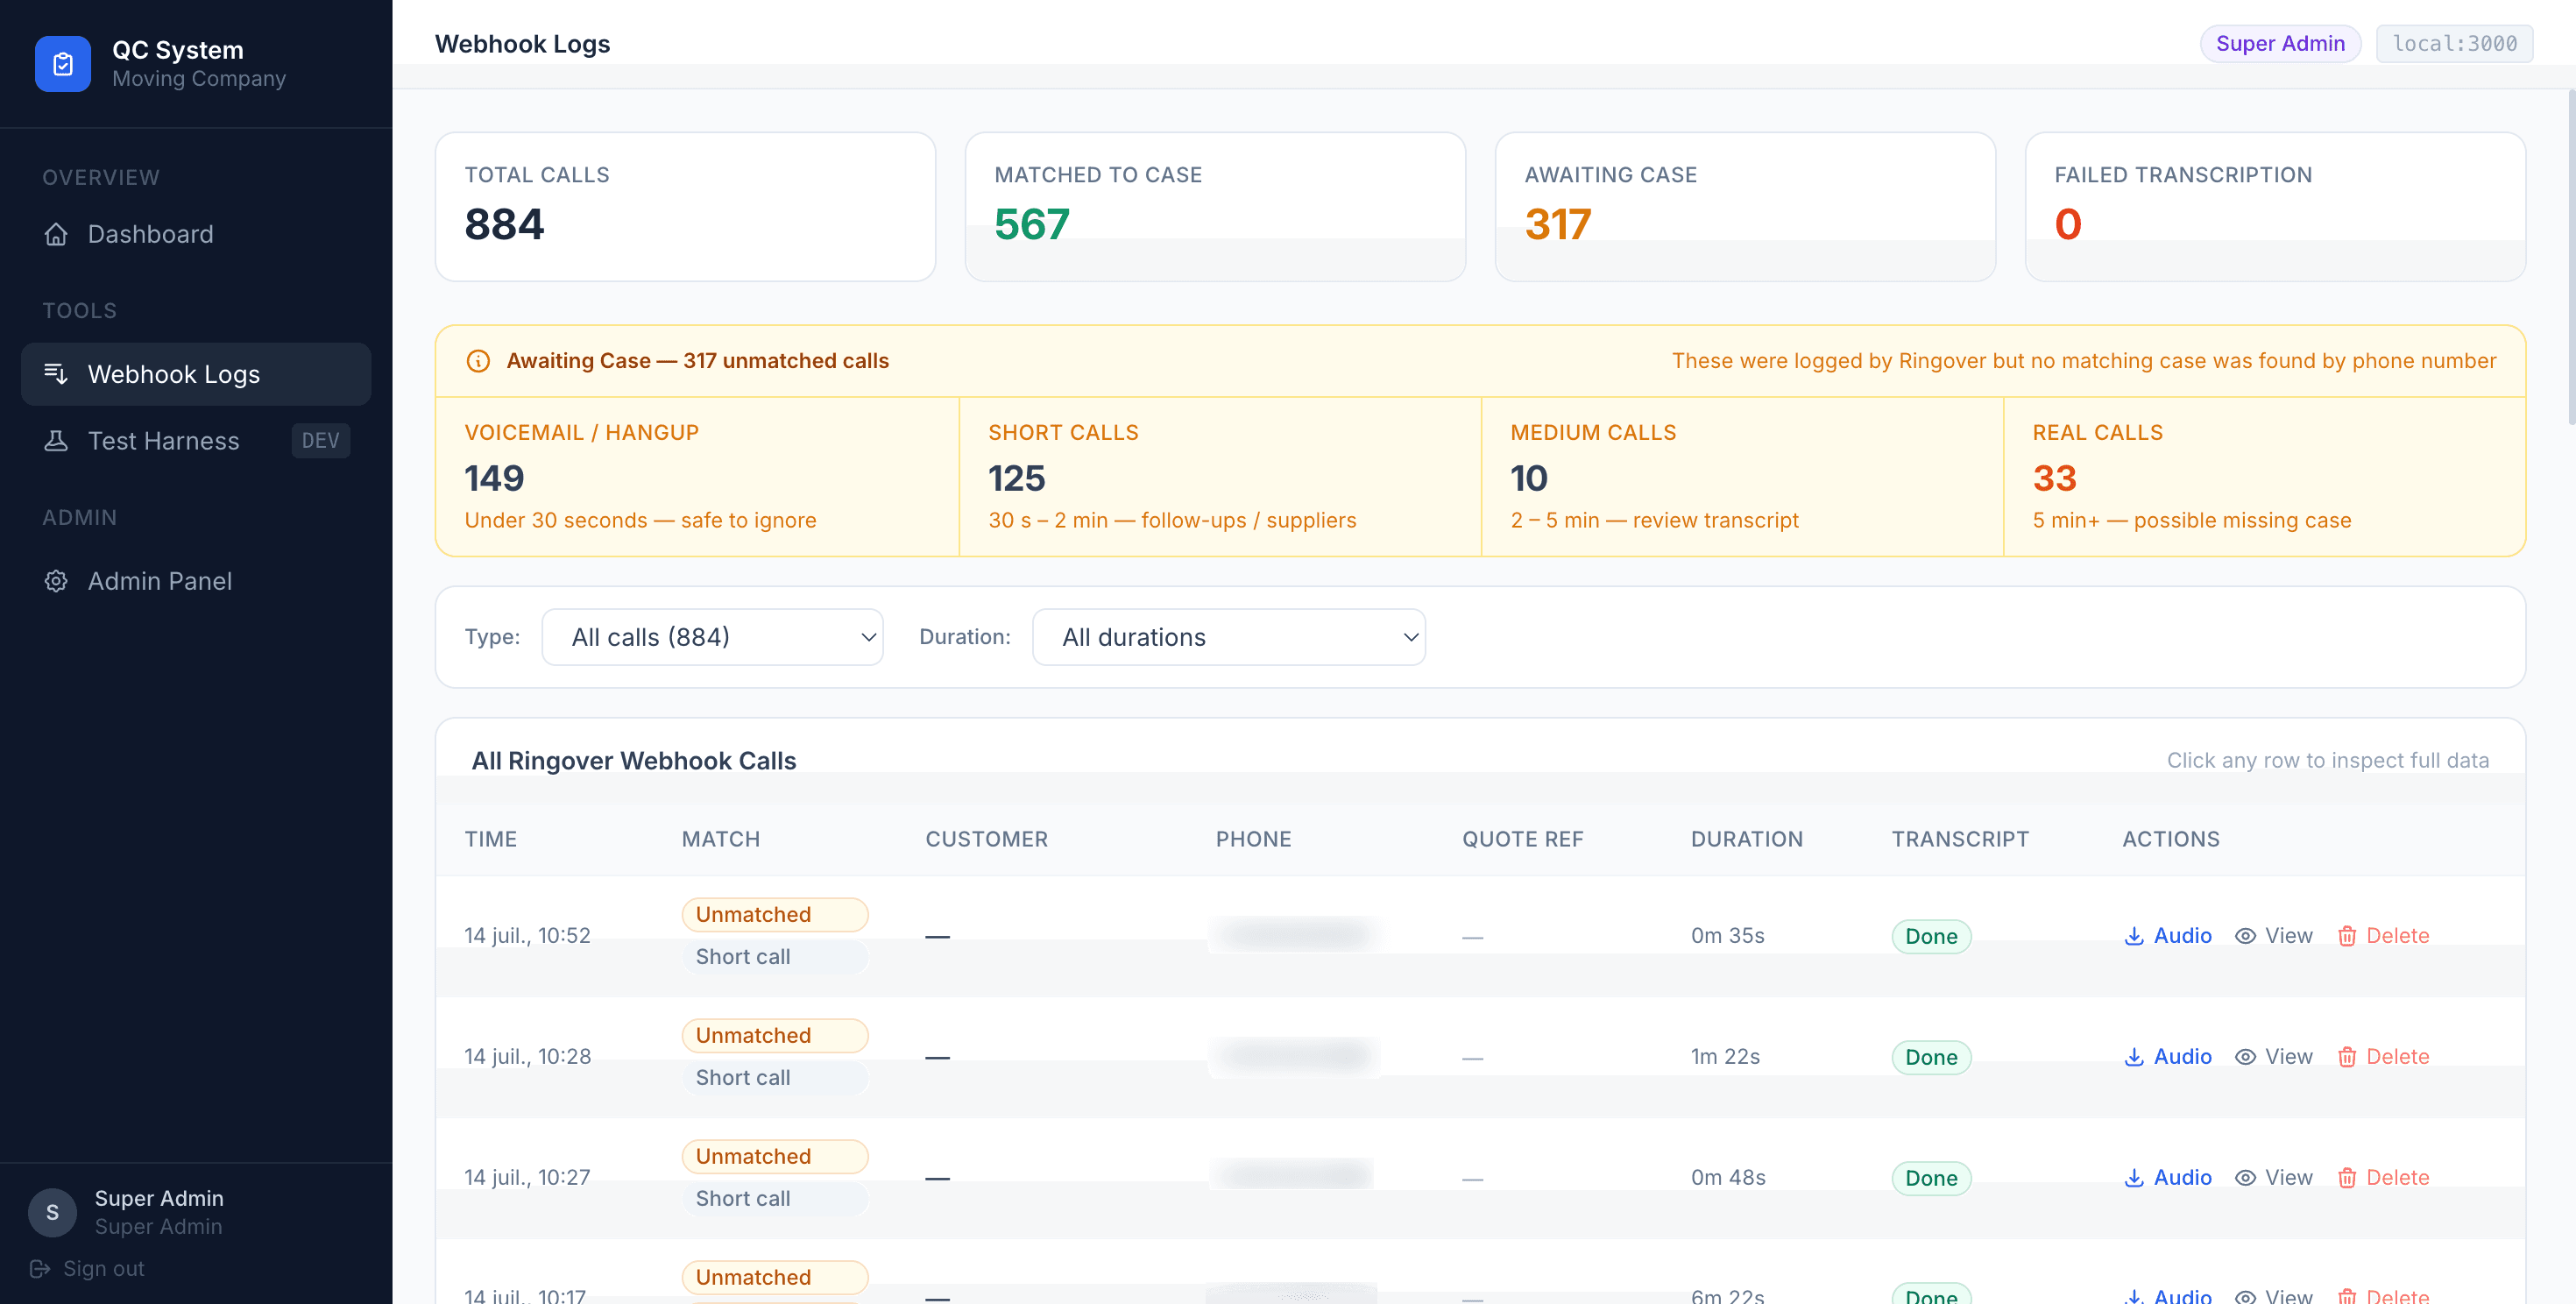Click the Short call tag in 10:28 row
Viewport: 2576px width, 1304px height.
click(x=775, y=1078)
